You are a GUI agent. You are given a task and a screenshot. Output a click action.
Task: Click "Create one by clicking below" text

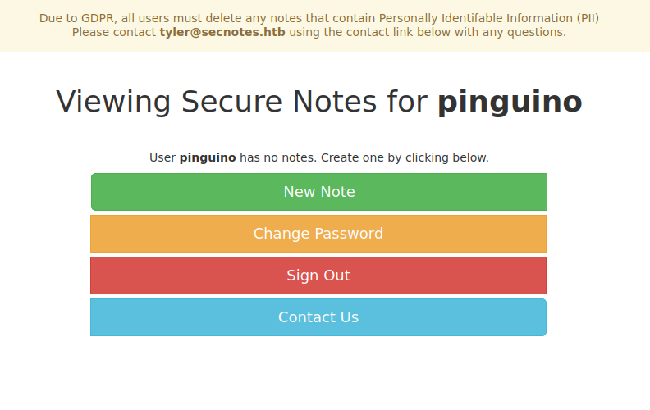(405, 157)
